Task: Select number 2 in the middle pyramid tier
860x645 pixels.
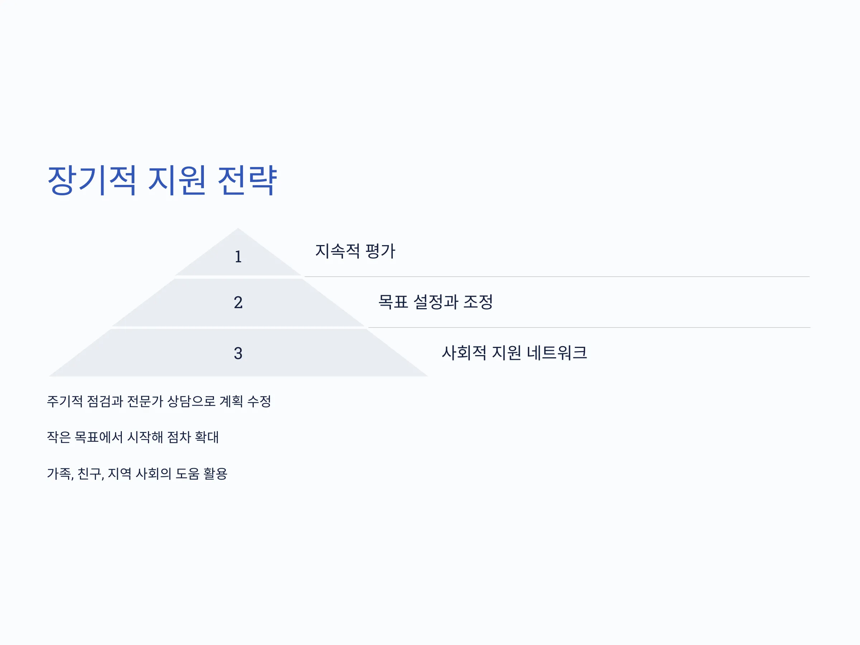Action: [238, 302]
